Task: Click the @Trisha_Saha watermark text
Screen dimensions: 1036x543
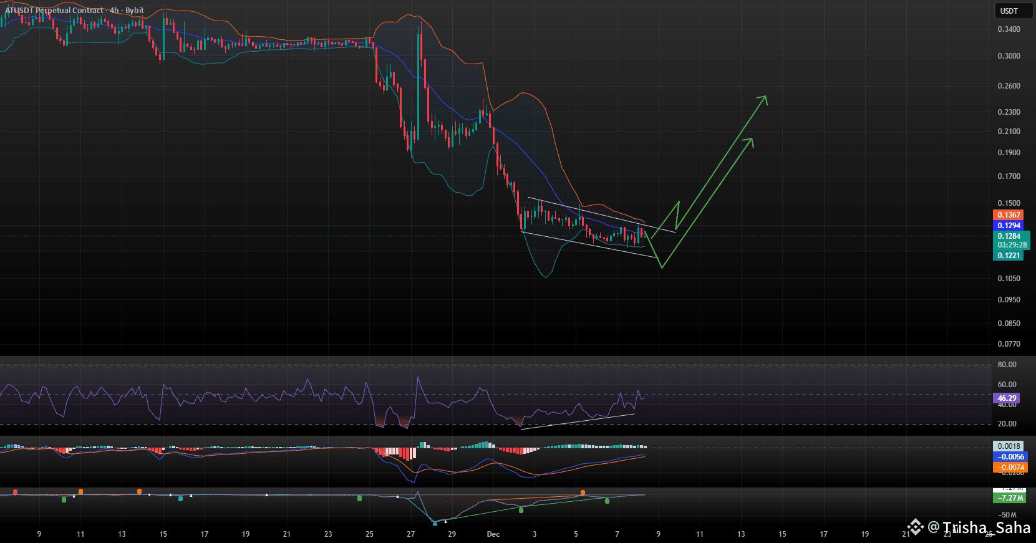Action: [x=979, y=528]
